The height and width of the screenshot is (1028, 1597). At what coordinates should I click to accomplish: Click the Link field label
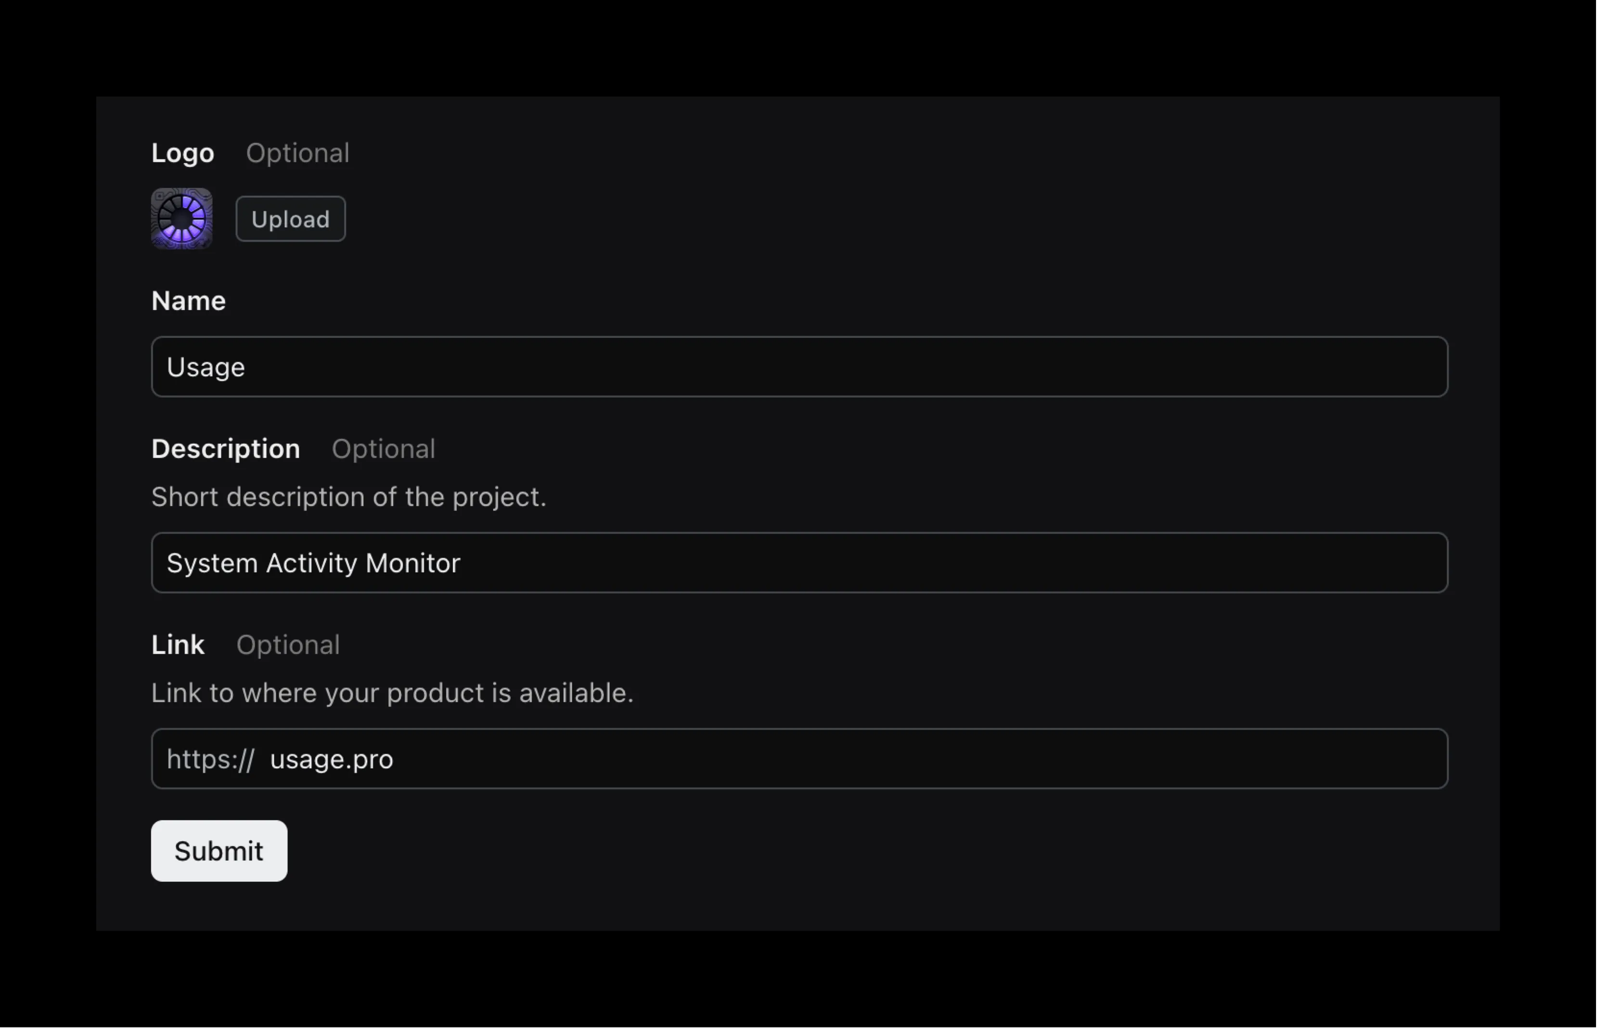(178, 645)
